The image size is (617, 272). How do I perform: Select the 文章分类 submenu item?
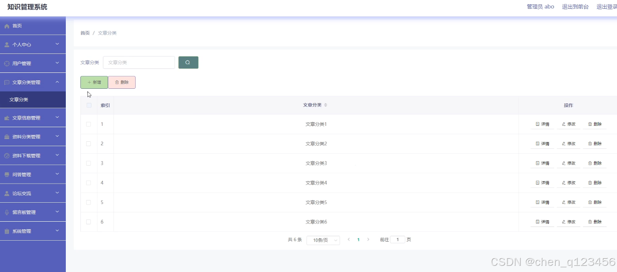pyautogui.click(x=33, y=100)
